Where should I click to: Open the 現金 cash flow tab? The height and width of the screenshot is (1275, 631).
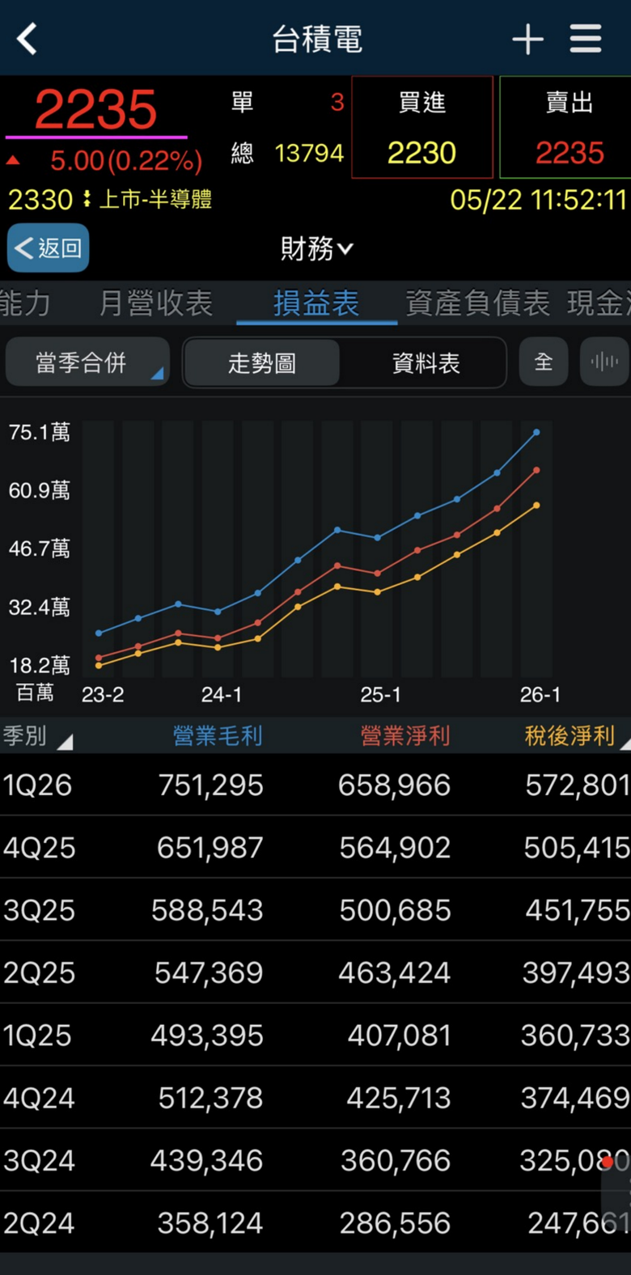point(599,303)
